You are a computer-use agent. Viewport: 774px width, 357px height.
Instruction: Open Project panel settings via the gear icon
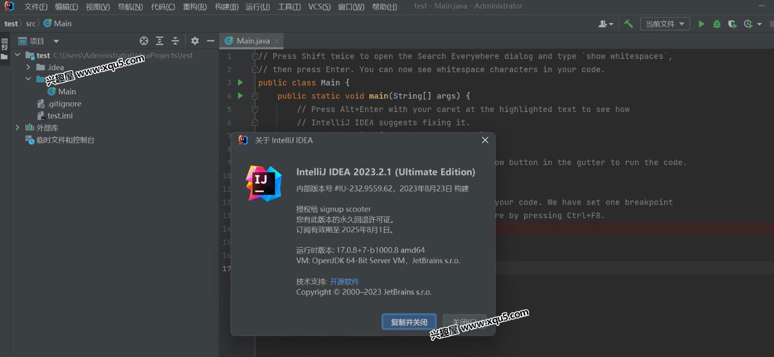pyautogui.click(x=195, y=41)
